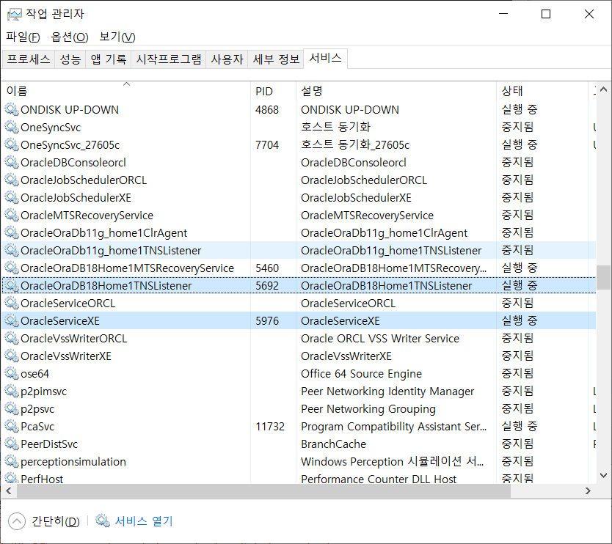Click the gear icon beside ONDISK UP-DOWN
Screen dimensions: 612x544
[x=12, y=109]
